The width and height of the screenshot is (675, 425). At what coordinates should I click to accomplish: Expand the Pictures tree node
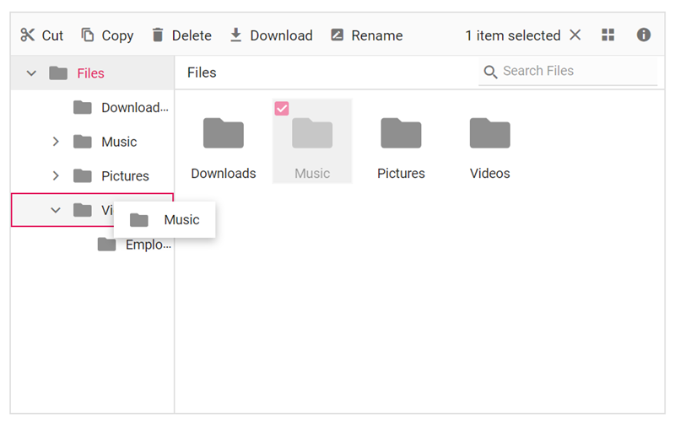click(x=56, y=176)
